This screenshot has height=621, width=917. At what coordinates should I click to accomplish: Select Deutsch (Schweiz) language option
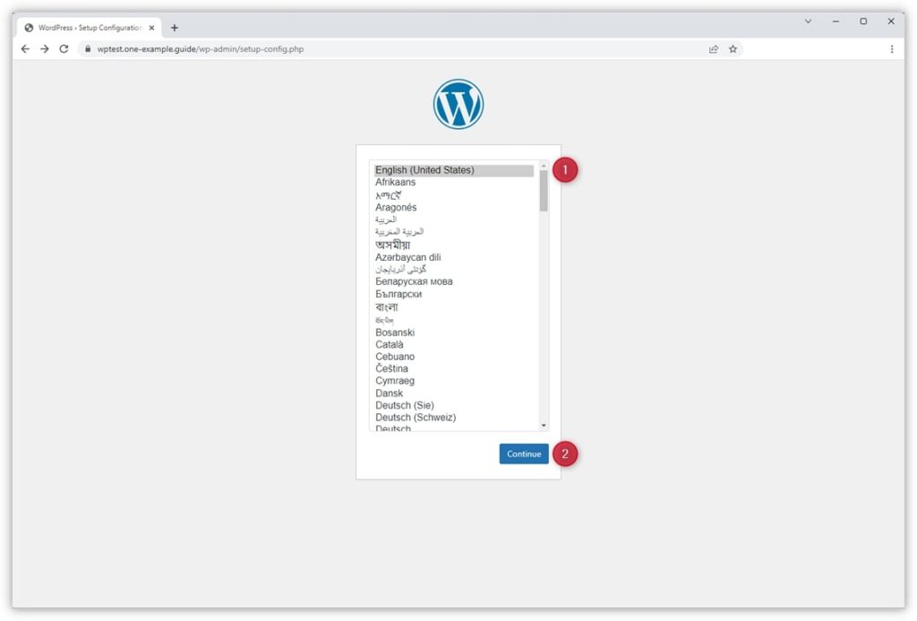click(454, 418)
